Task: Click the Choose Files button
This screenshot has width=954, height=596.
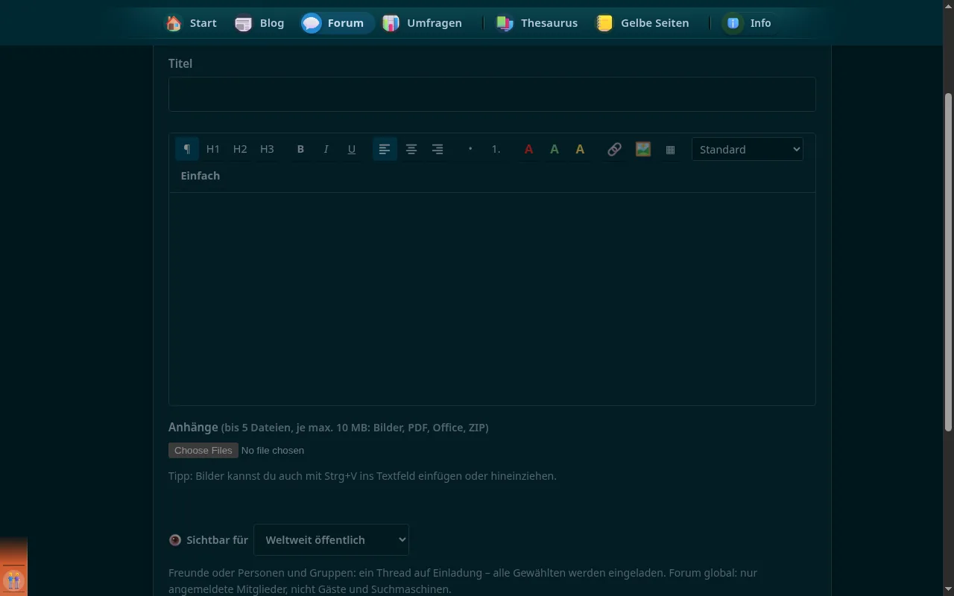Action: (203, 450)
